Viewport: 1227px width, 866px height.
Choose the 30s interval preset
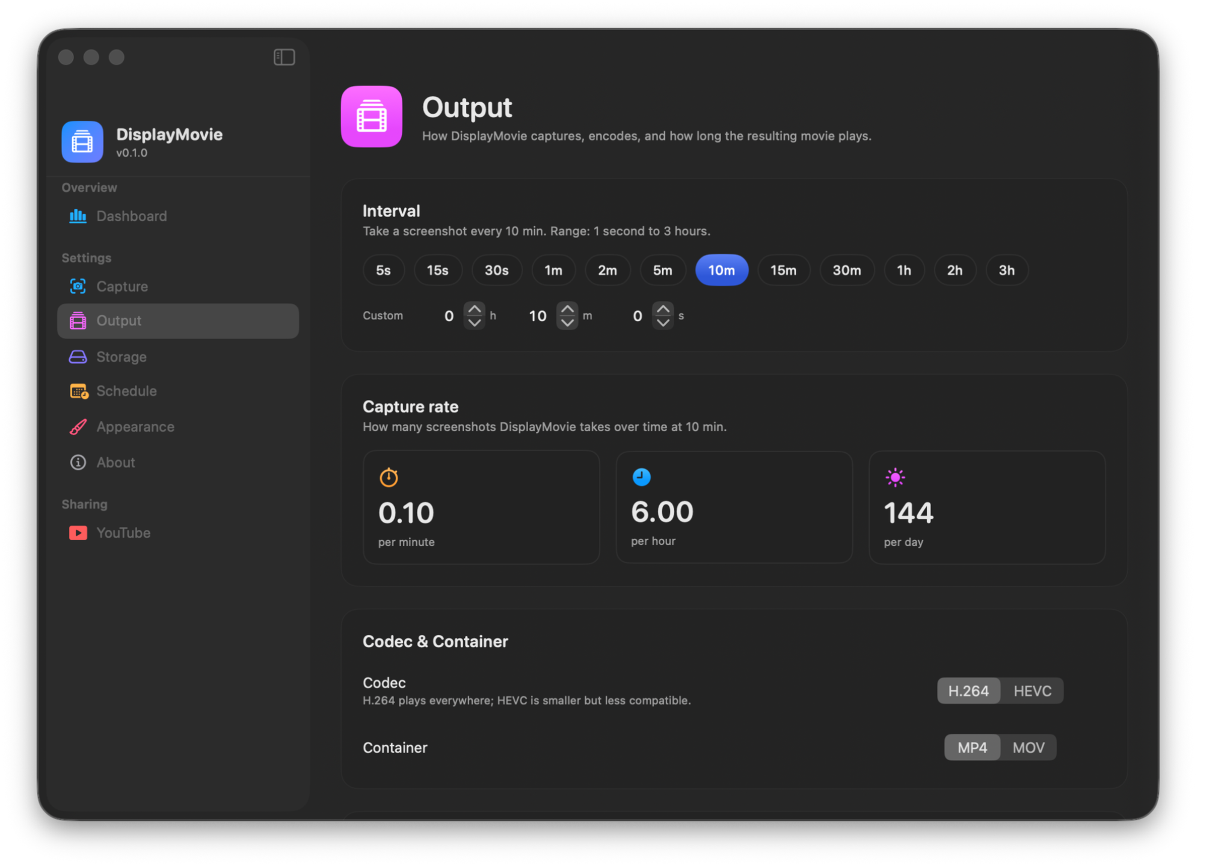tap(496, 270)
